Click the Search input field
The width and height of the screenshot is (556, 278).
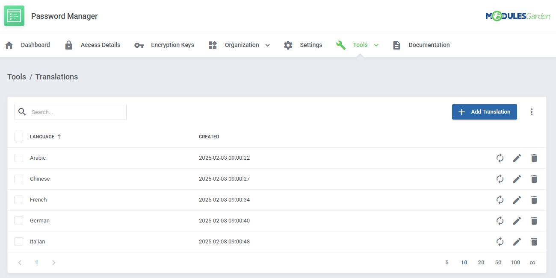[x=71, y=112]
